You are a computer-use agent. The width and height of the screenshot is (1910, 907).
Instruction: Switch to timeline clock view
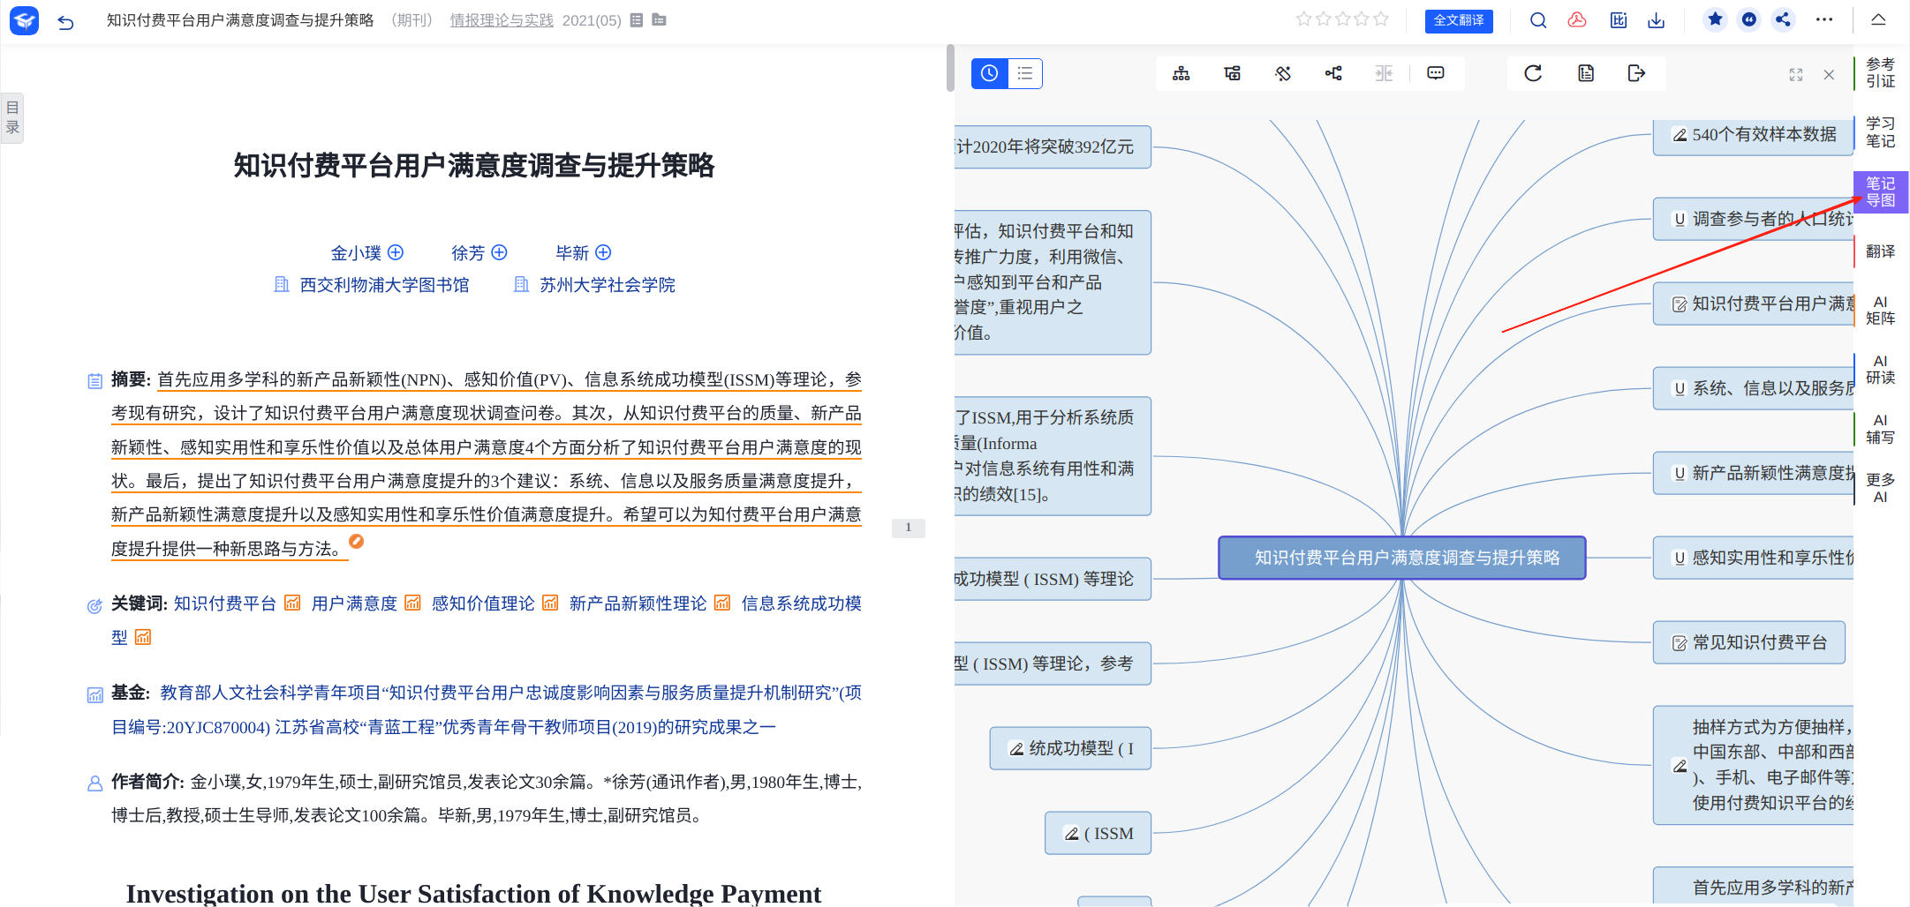(989, 73)
